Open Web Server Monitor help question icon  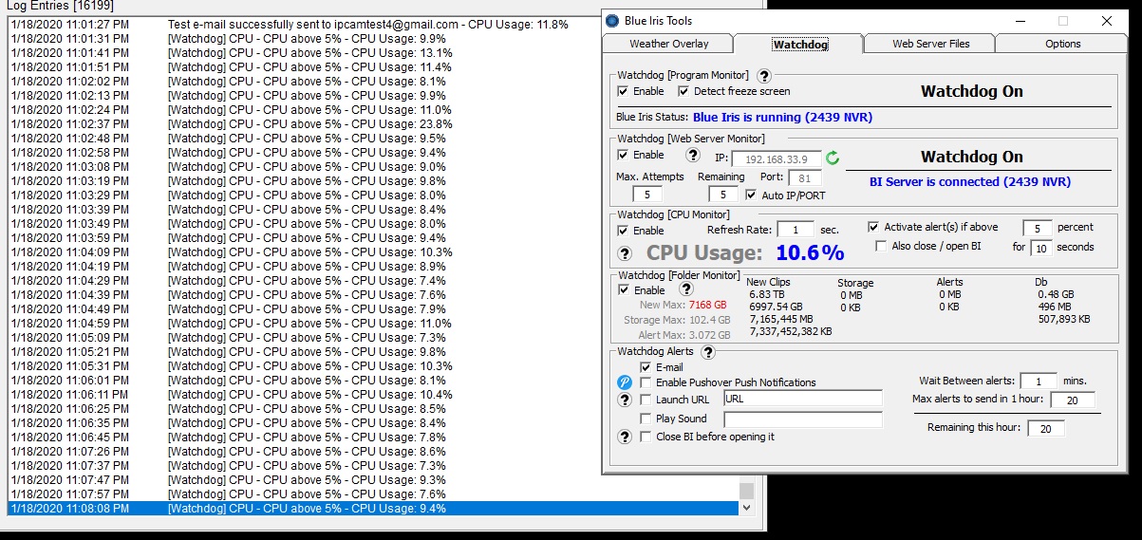(x=693, y=155)
